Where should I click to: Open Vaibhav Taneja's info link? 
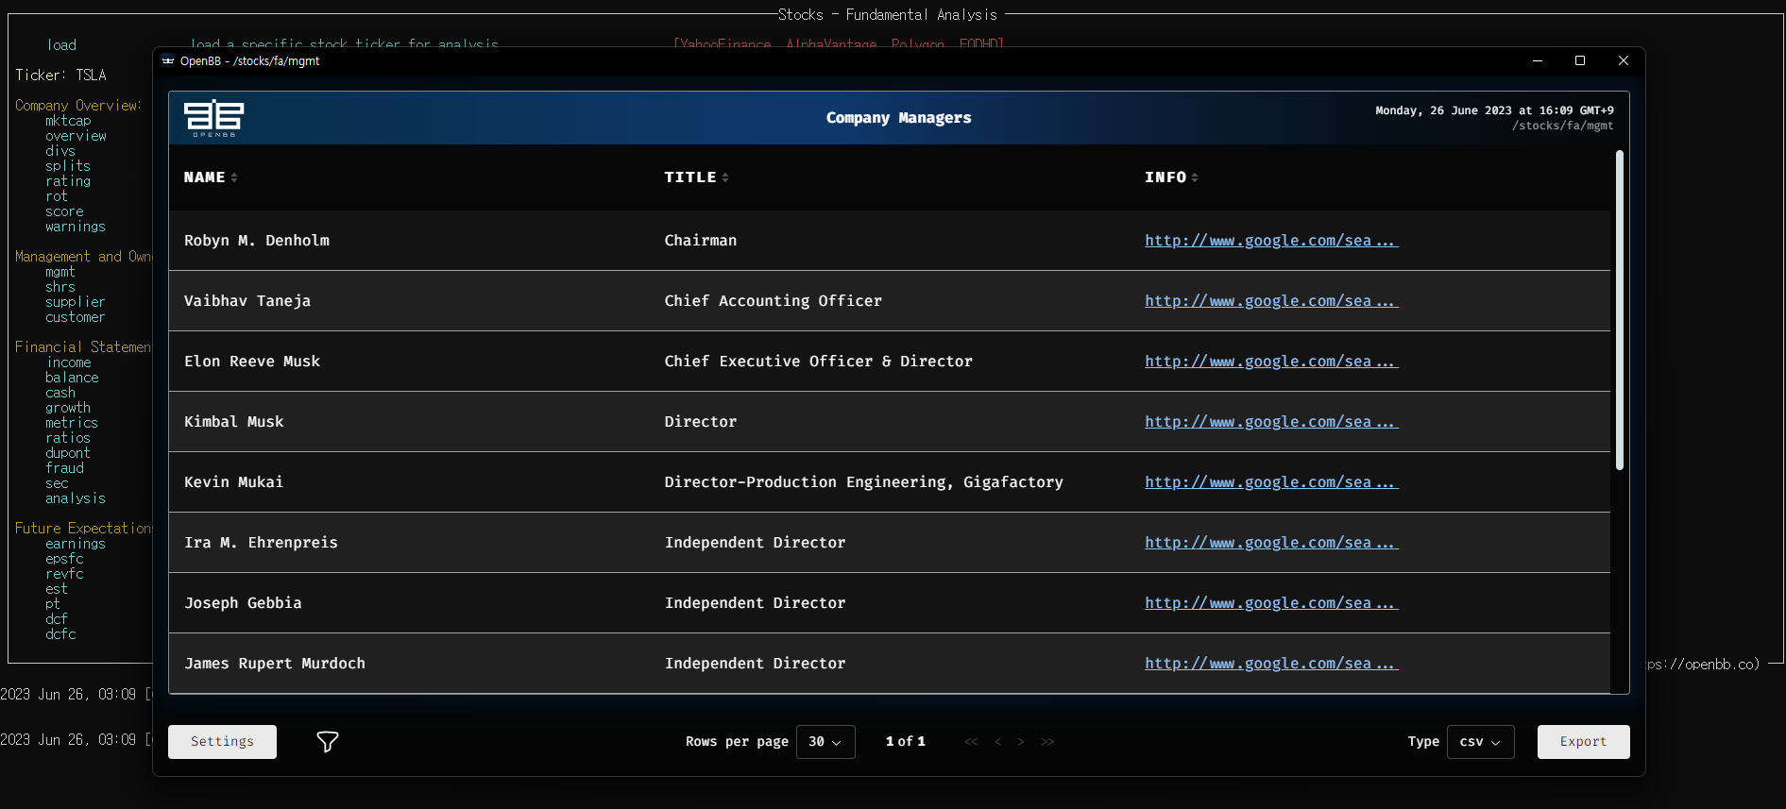coord(1271,301)
